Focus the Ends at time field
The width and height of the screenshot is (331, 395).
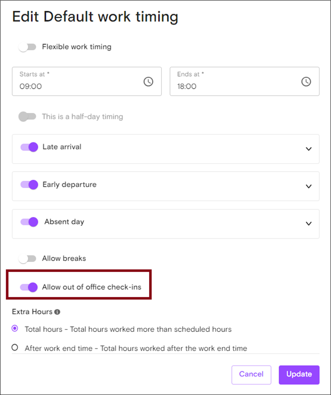click(245, 81)
